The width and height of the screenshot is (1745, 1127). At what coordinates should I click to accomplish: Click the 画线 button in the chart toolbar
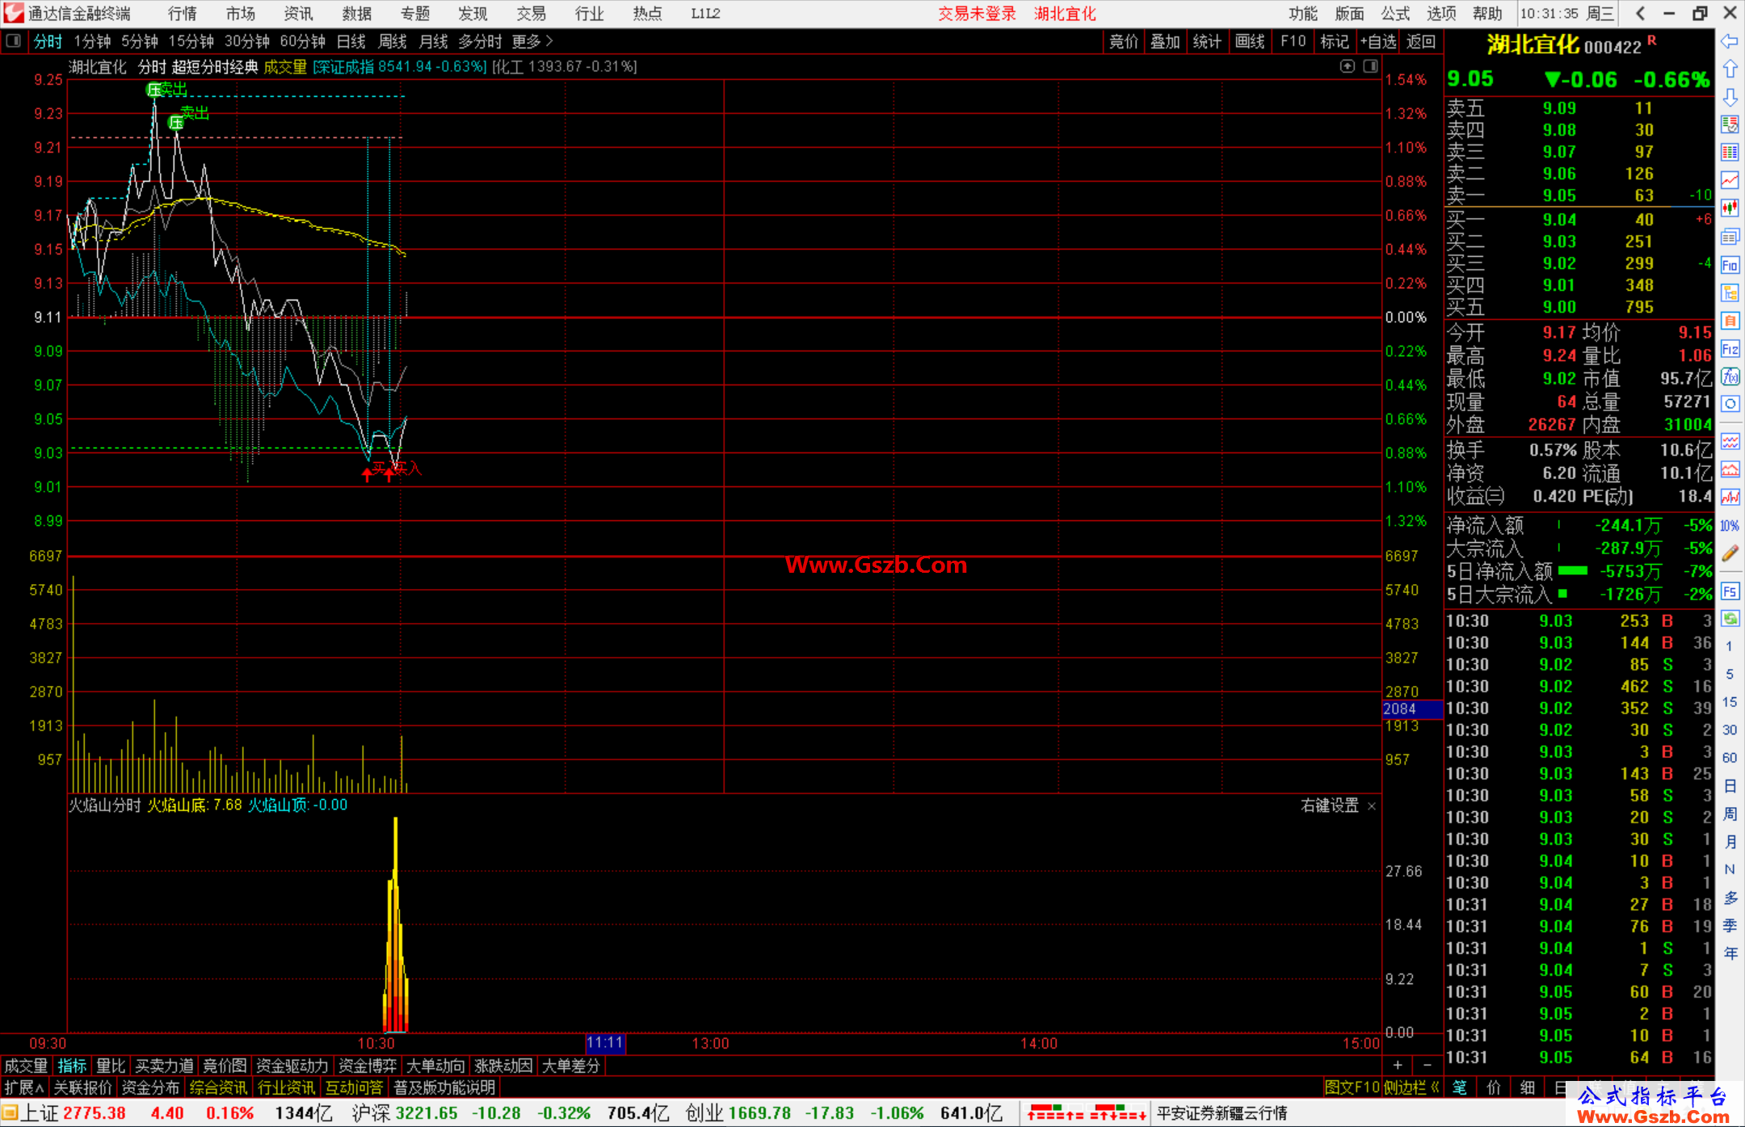pyautogui.click(x=1250, y=41)
